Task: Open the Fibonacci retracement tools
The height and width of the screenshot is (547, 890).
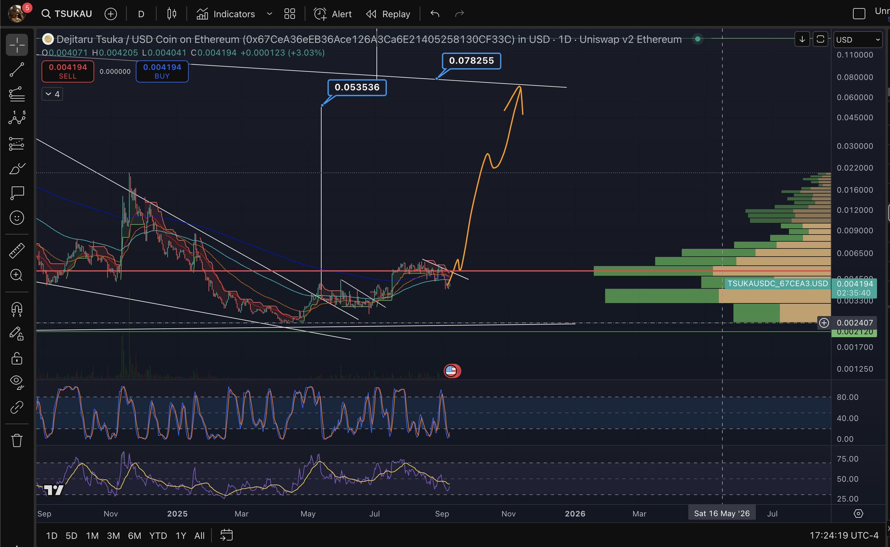Action: click(x=17, y=94)
